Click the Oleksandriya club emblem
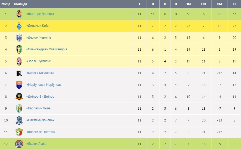The height and width of the screenshot is (149, 241). click(19, 49)
